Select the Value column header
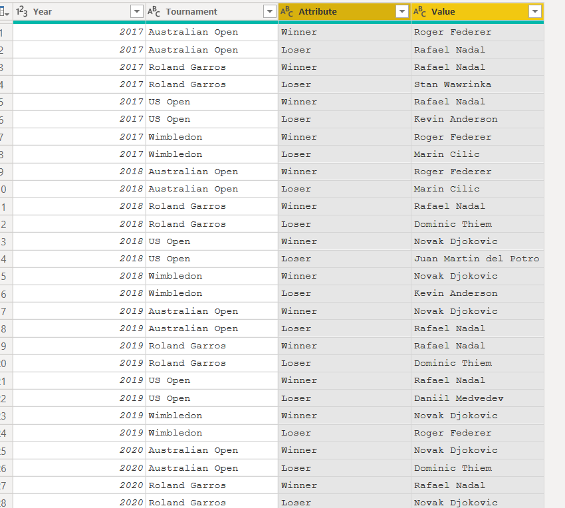This screenshot has width=565, height=508. pyautogui.click(x=477, y=11)
